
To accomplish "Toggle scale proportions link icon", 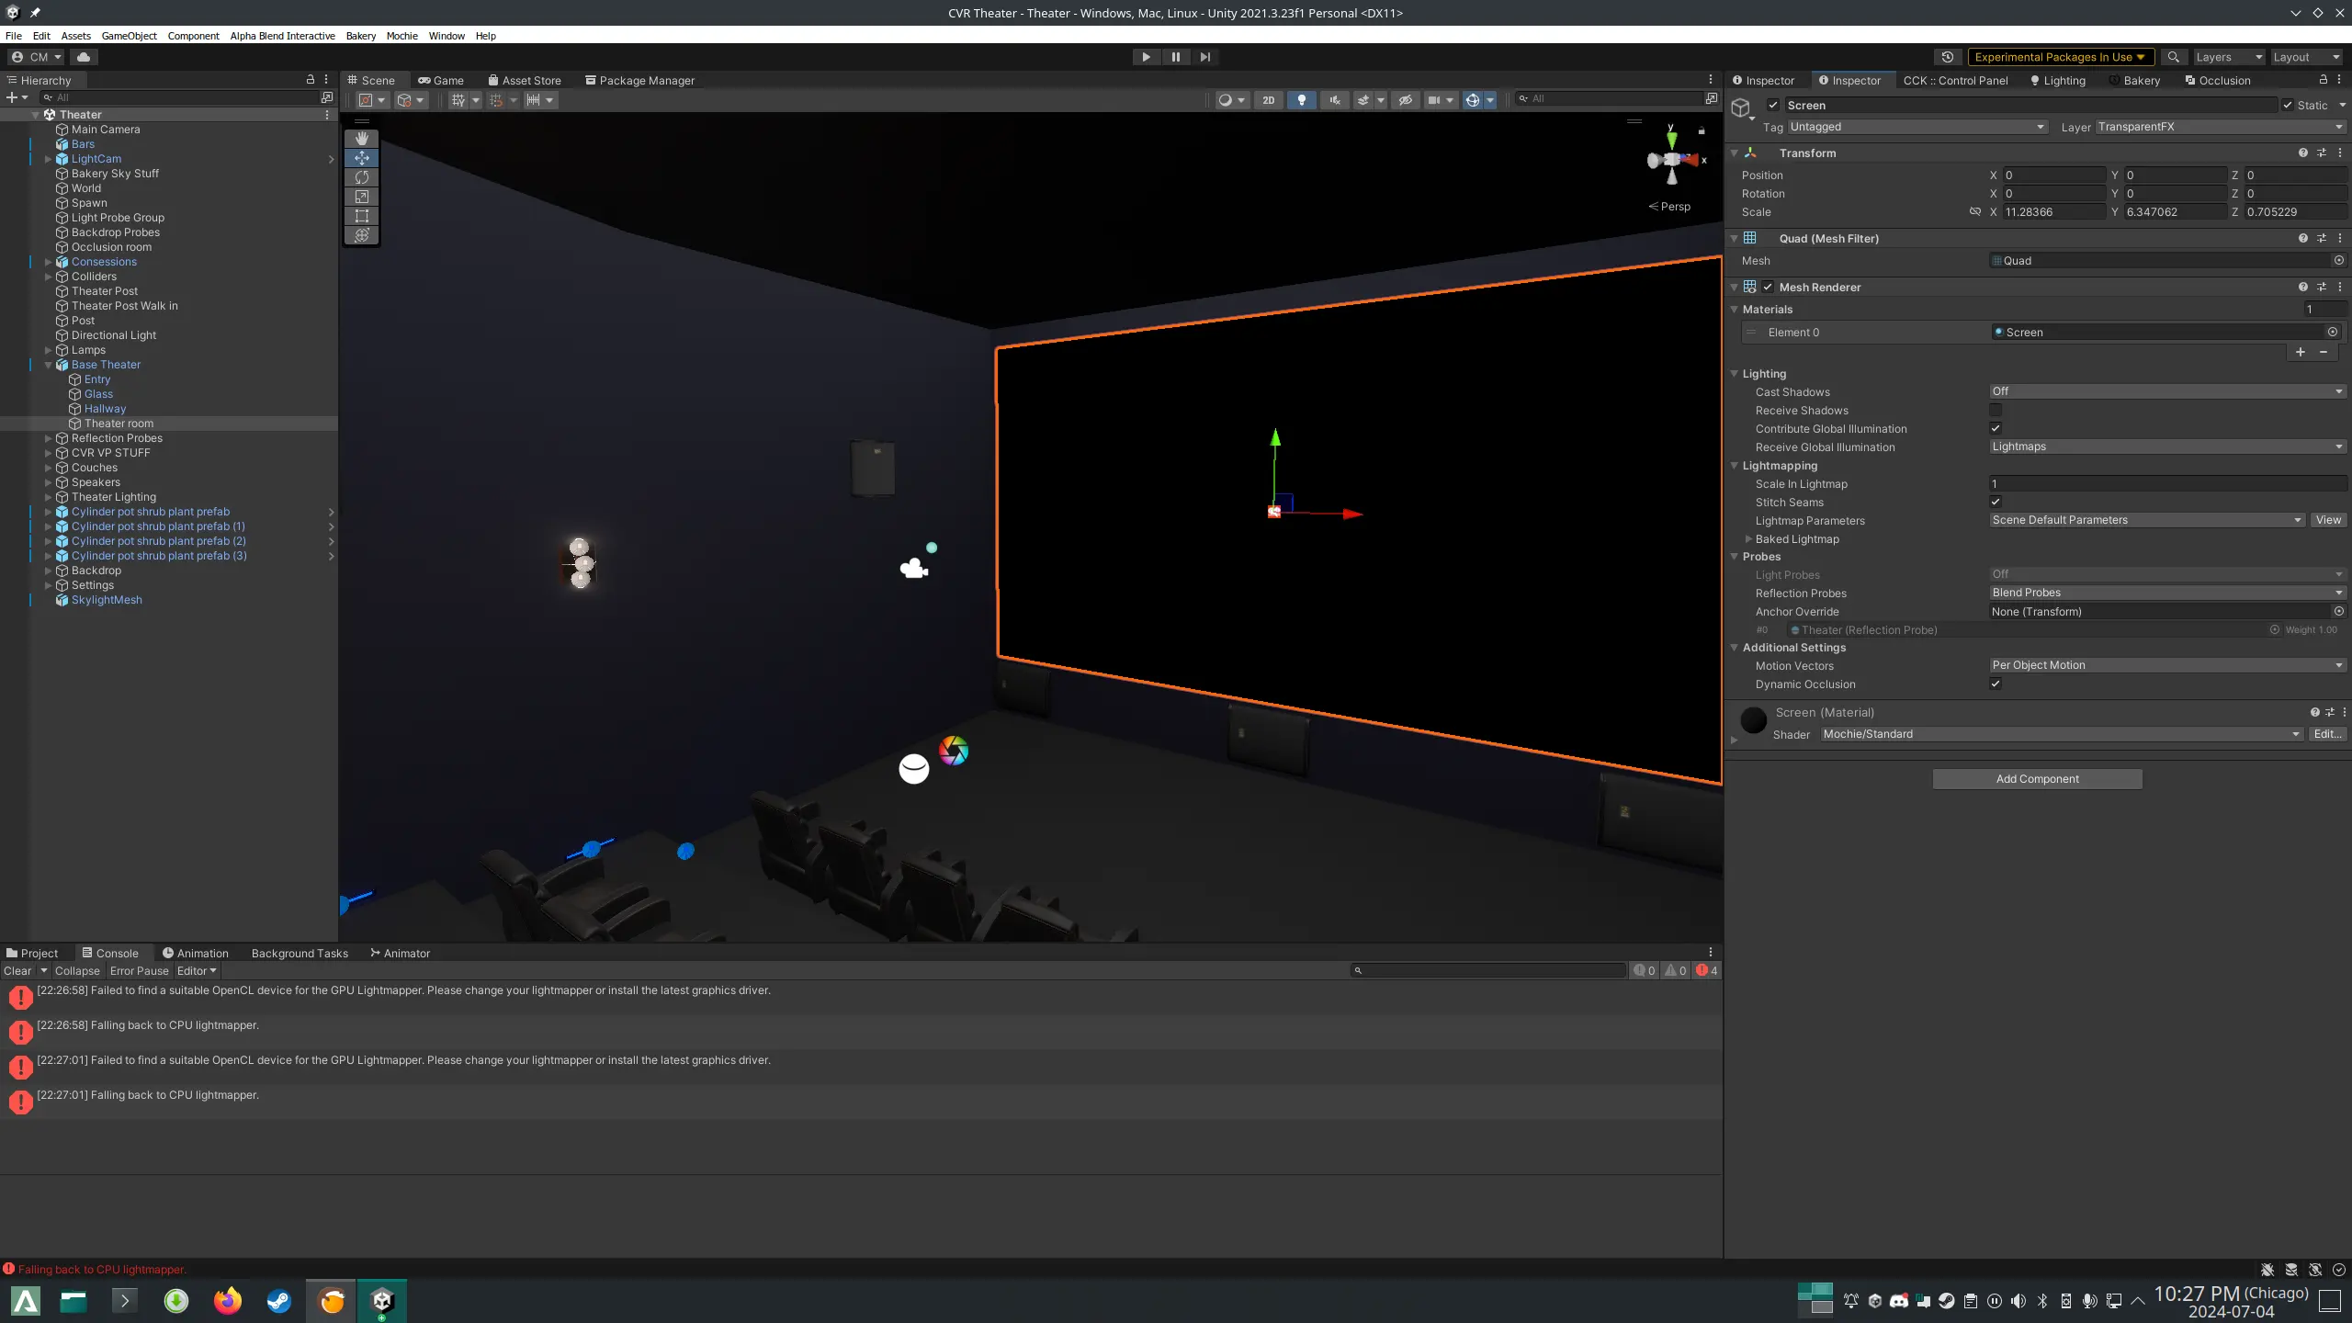I will pos(1974,212).
